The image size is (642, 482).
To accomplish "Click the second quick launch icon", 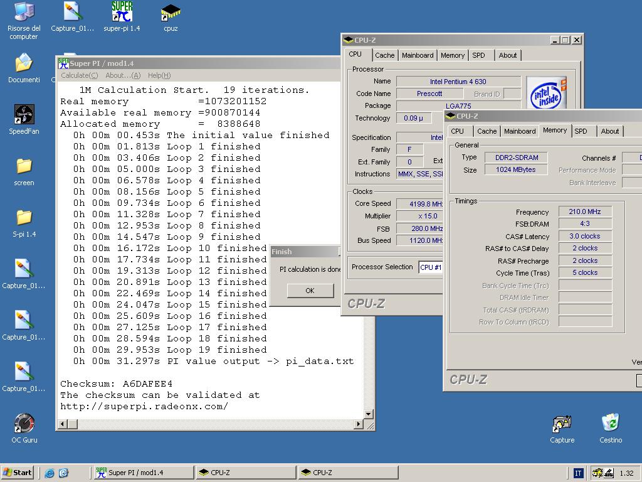I will point(63,473).
